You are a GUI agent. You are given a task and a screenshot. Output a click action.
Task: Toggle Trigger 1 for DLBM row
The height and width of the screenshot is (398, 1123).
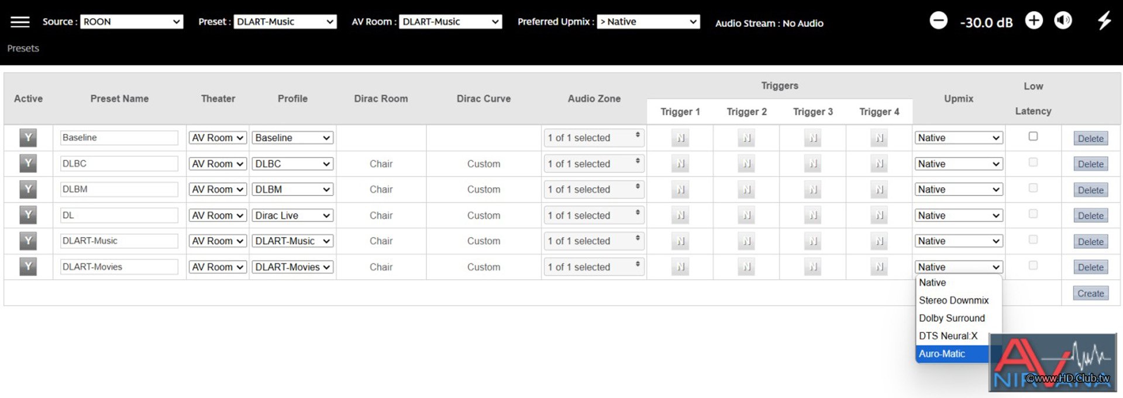pyautogui.click(x=680, y=190)
